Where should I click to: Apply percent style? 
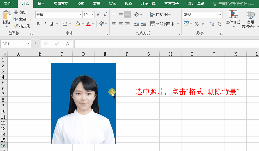coord(197,24)
